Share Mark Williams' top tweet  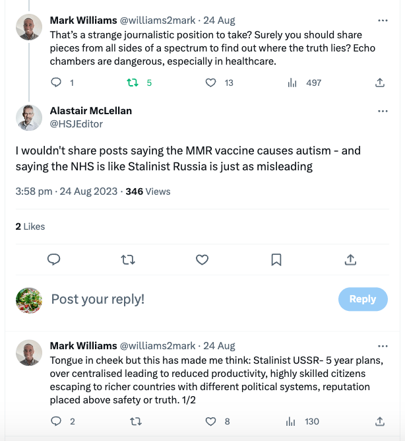click(380, 83)
